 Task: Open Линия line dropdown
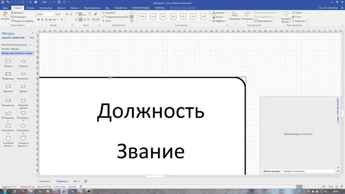[x=218, y=17]
